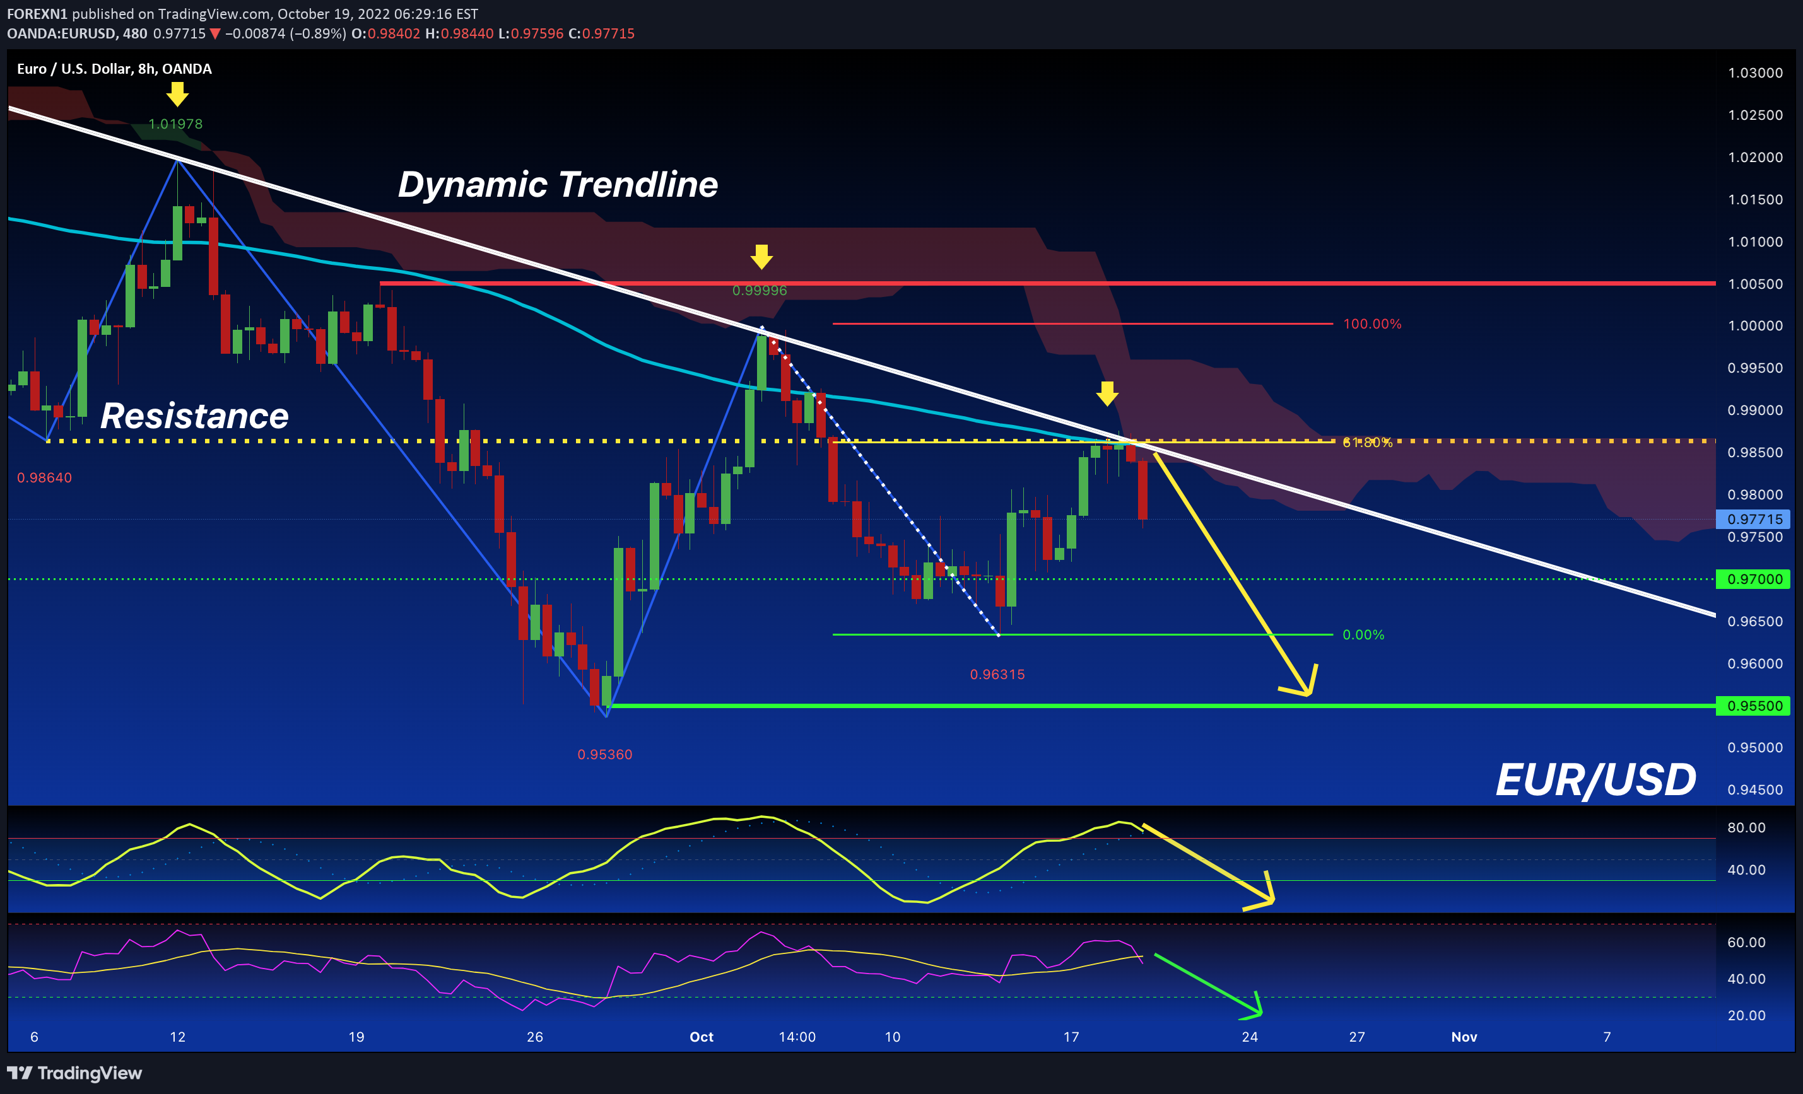Click the '10' date on time axis
The height and width of the screenshot is (1094, 1803).
(x=893, y=1037)
